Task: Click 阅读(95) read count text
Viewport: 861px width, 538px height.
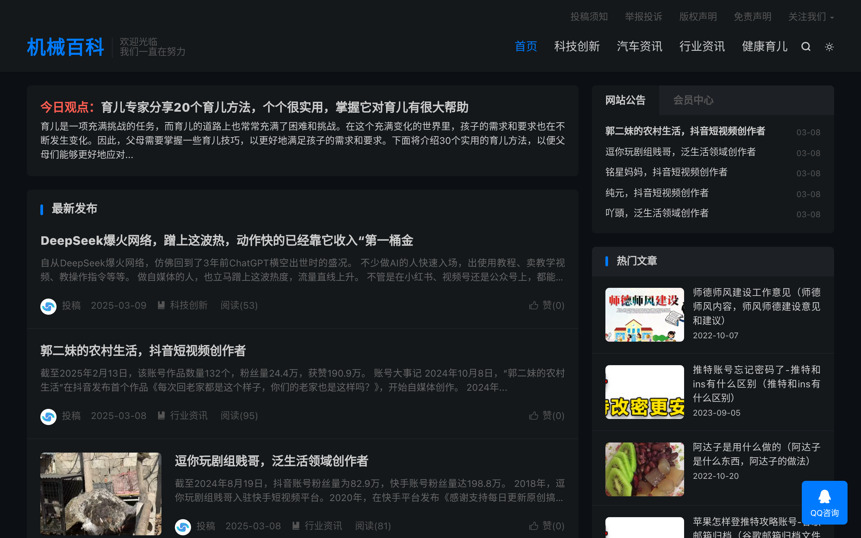Action: (239, 416)
